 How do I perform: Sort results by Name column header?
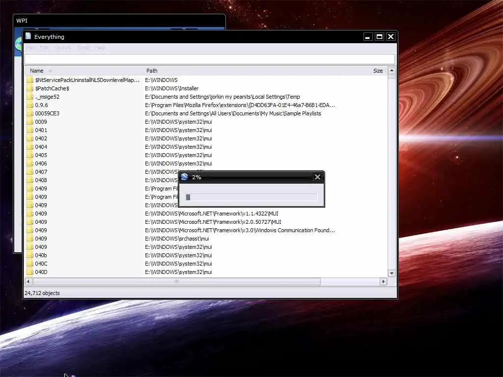tap(36, 71)
